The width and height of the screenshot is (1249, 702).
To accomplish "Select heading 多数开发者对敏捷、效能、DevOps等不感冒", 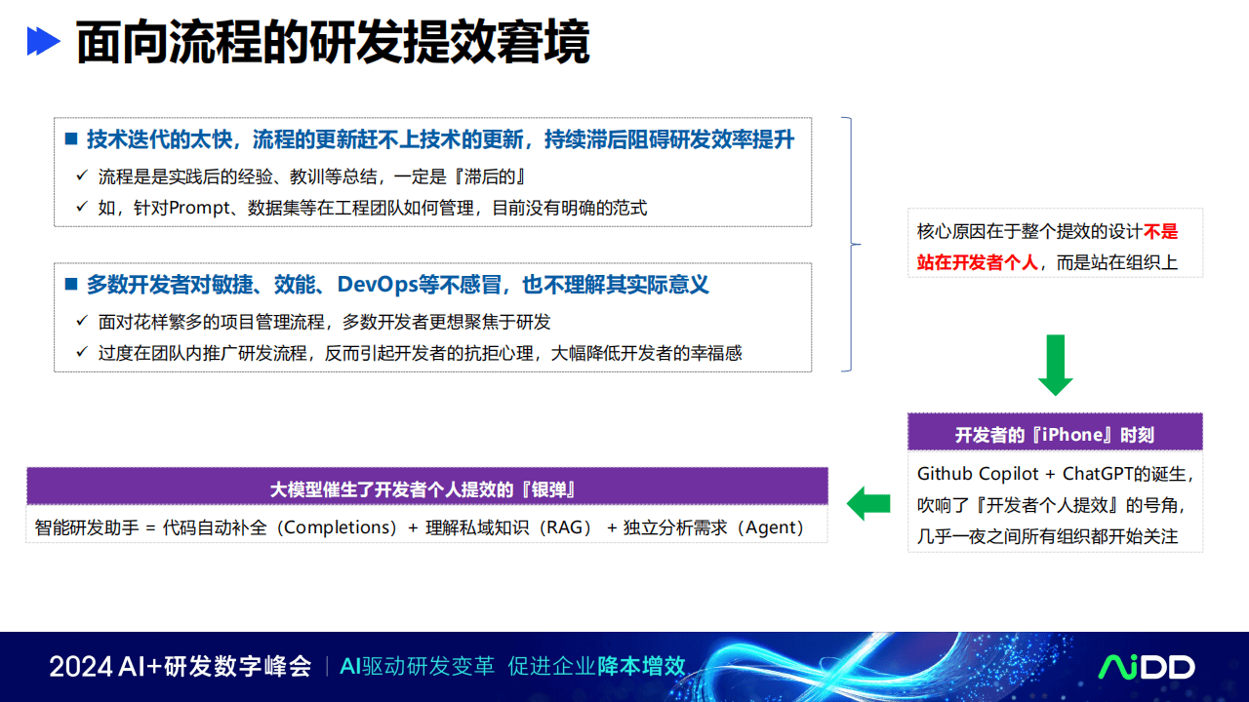I will 295,284.
